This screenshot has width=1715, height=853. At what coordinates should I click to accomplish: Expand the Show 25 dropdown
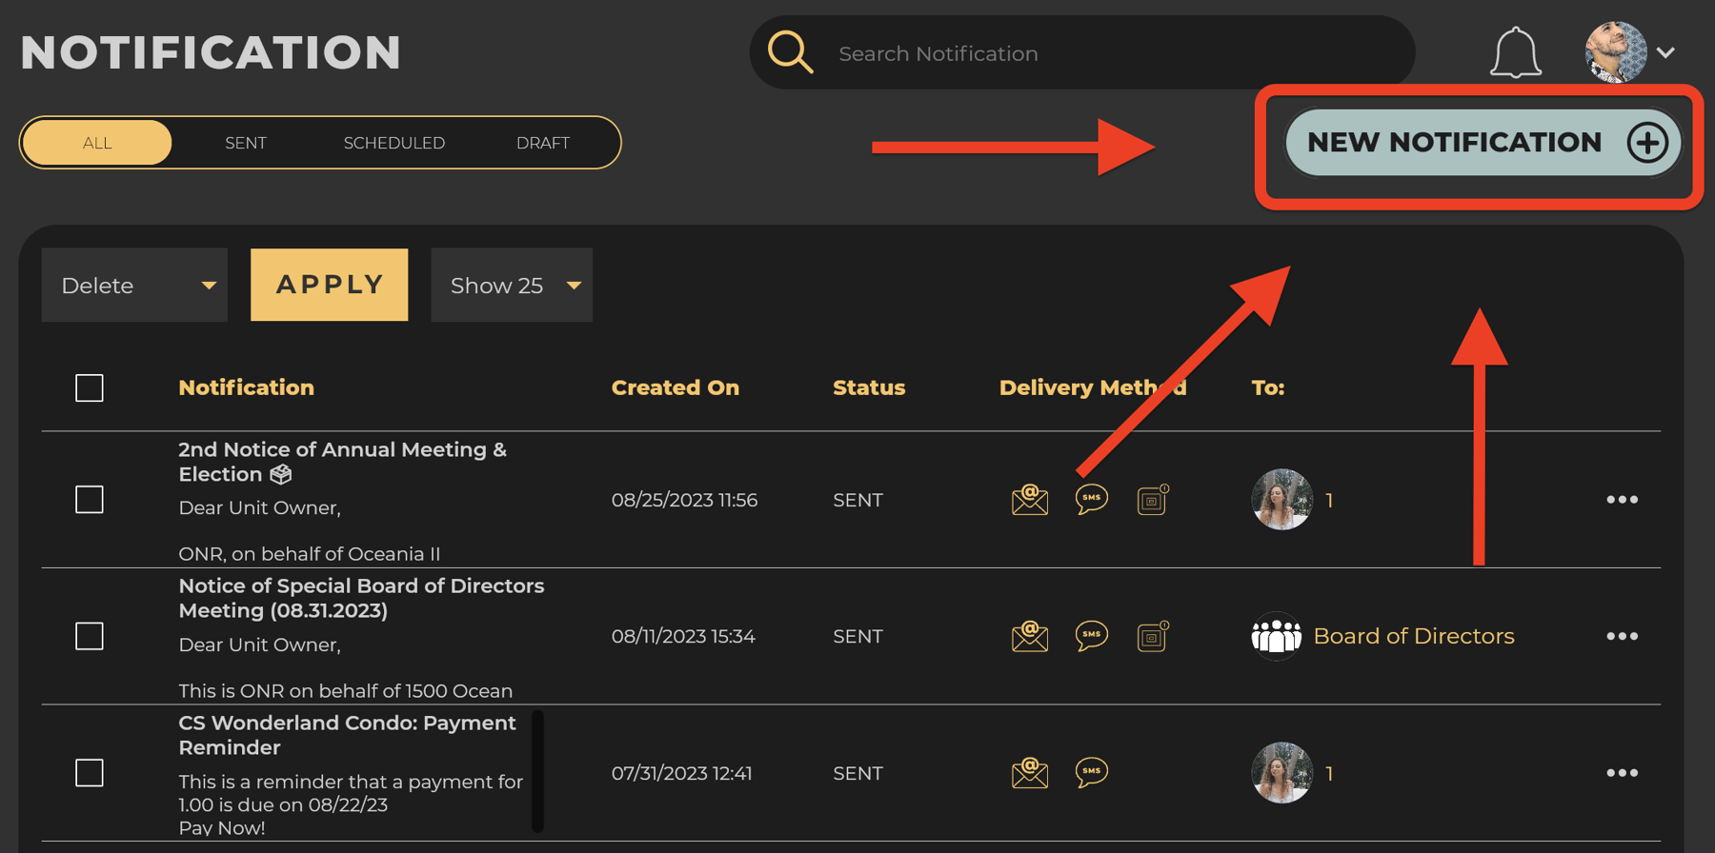pos(511,284)
